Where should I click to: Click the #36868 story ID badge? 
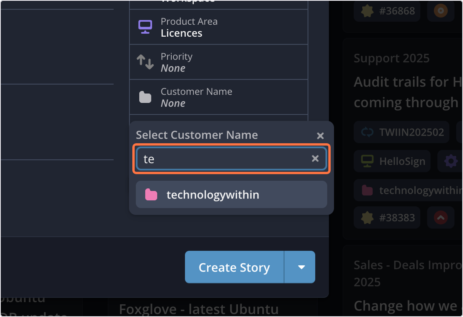pos(387,11)
